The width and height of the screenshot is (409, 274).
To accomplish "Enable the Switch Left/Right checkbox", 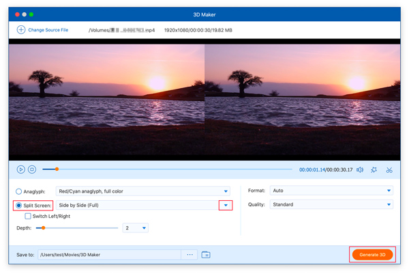I will 28,216.
